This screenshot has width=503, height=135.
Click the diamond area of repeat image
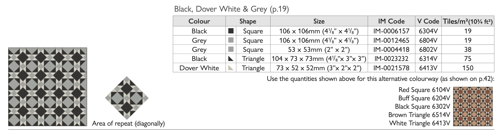127,98
